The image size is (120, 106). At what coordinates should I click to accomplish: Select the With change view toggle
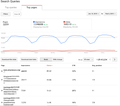point(58,59)
